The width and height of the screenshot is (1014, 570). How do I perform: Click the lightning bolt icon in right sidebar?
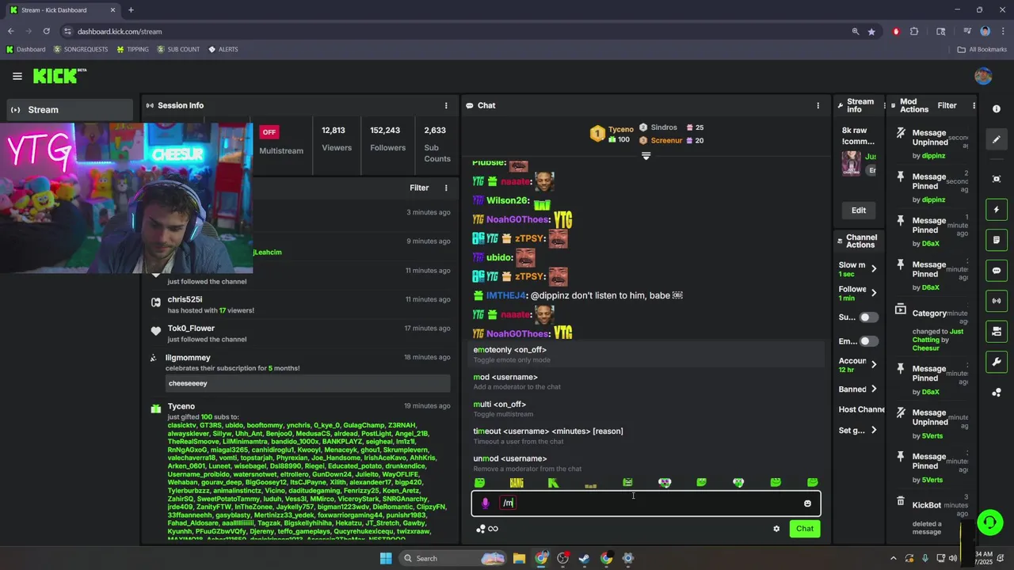point(997,210)
